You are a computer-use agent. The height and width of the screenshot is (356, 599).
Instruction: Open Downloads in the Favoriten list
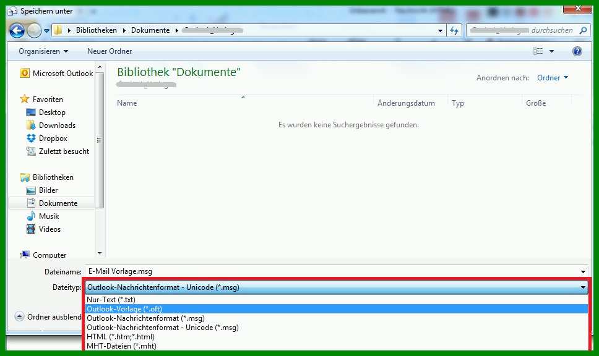coord(57,125)
